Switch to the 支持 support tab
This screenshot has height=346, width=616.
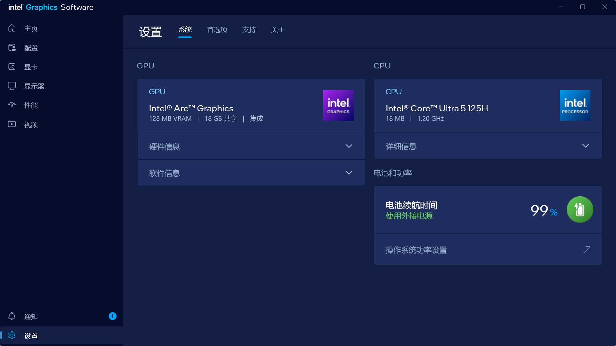click(x=249, y=30)
